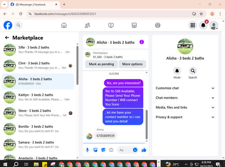The image size is (225, 167).
Task: Click the chat header listing thumbnail
Action: [x=90, y=42]
